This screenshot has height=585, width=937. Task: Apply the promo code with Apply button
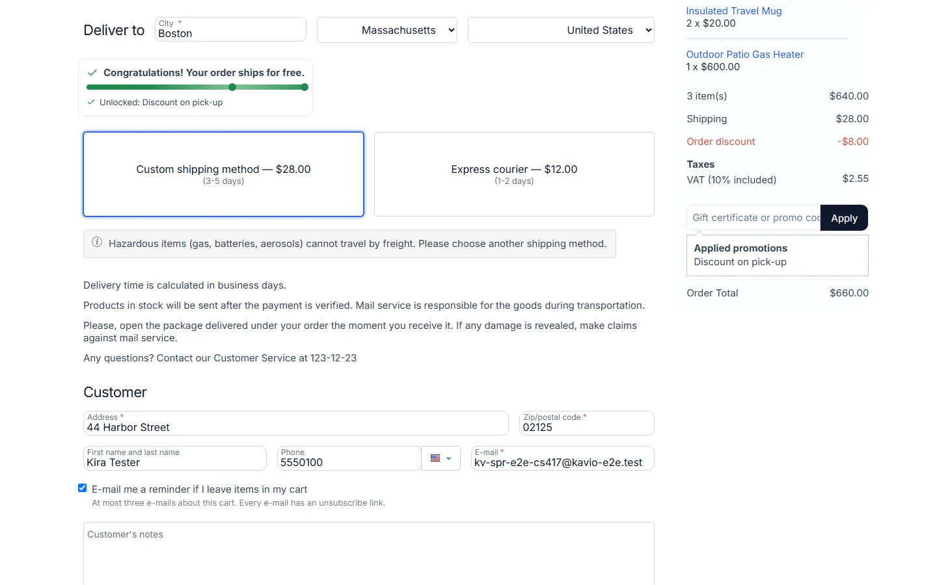coord(844,218)
